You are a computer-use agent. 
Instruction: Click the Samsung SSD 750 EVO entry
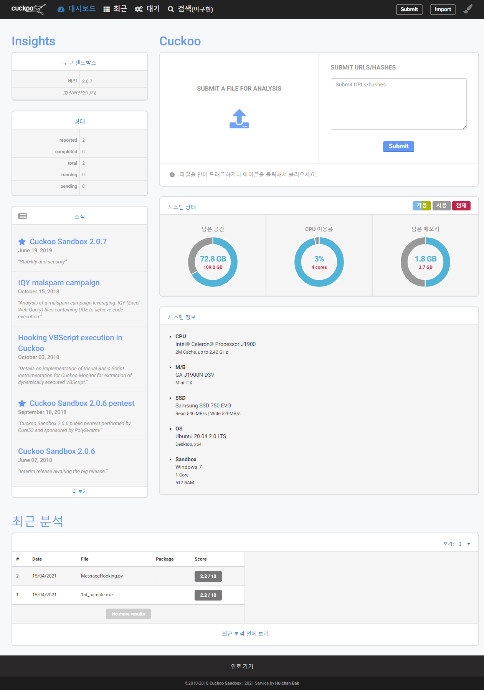click(203, 405)
